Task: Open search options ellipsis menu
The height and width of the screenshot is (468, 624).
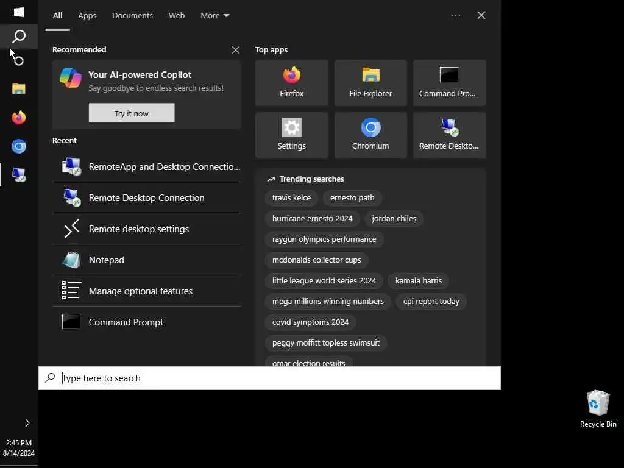Action: click(x=456, y=15)
